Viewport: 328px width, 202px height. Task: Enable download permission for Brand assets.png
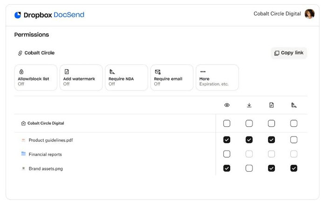249,168
